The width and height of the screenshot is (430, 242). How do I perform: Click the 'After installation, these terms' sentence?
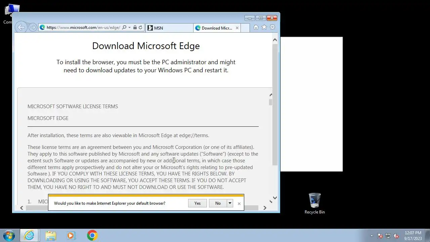pyautogui.click(x=118, y=135)
